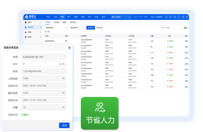203x132 pixels.
Task: Open the hotel selector dropdown in header
Action: (121, 17)
